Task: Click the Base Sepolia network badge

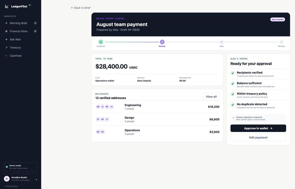Action: click(x=277, y=19)
